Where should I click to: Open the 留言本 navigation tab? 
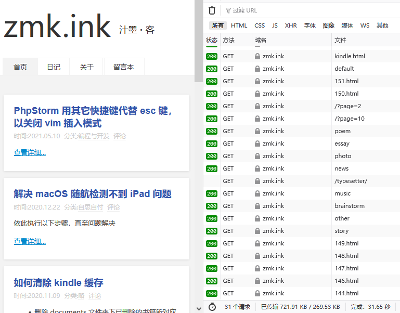[123, 67]
